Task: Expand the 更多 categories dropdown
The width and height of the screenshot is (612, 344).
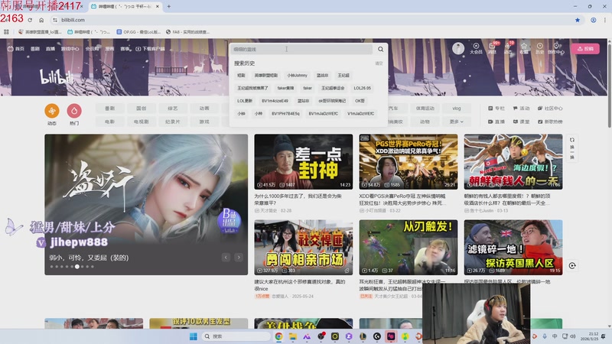Action: tap(457, 122)
